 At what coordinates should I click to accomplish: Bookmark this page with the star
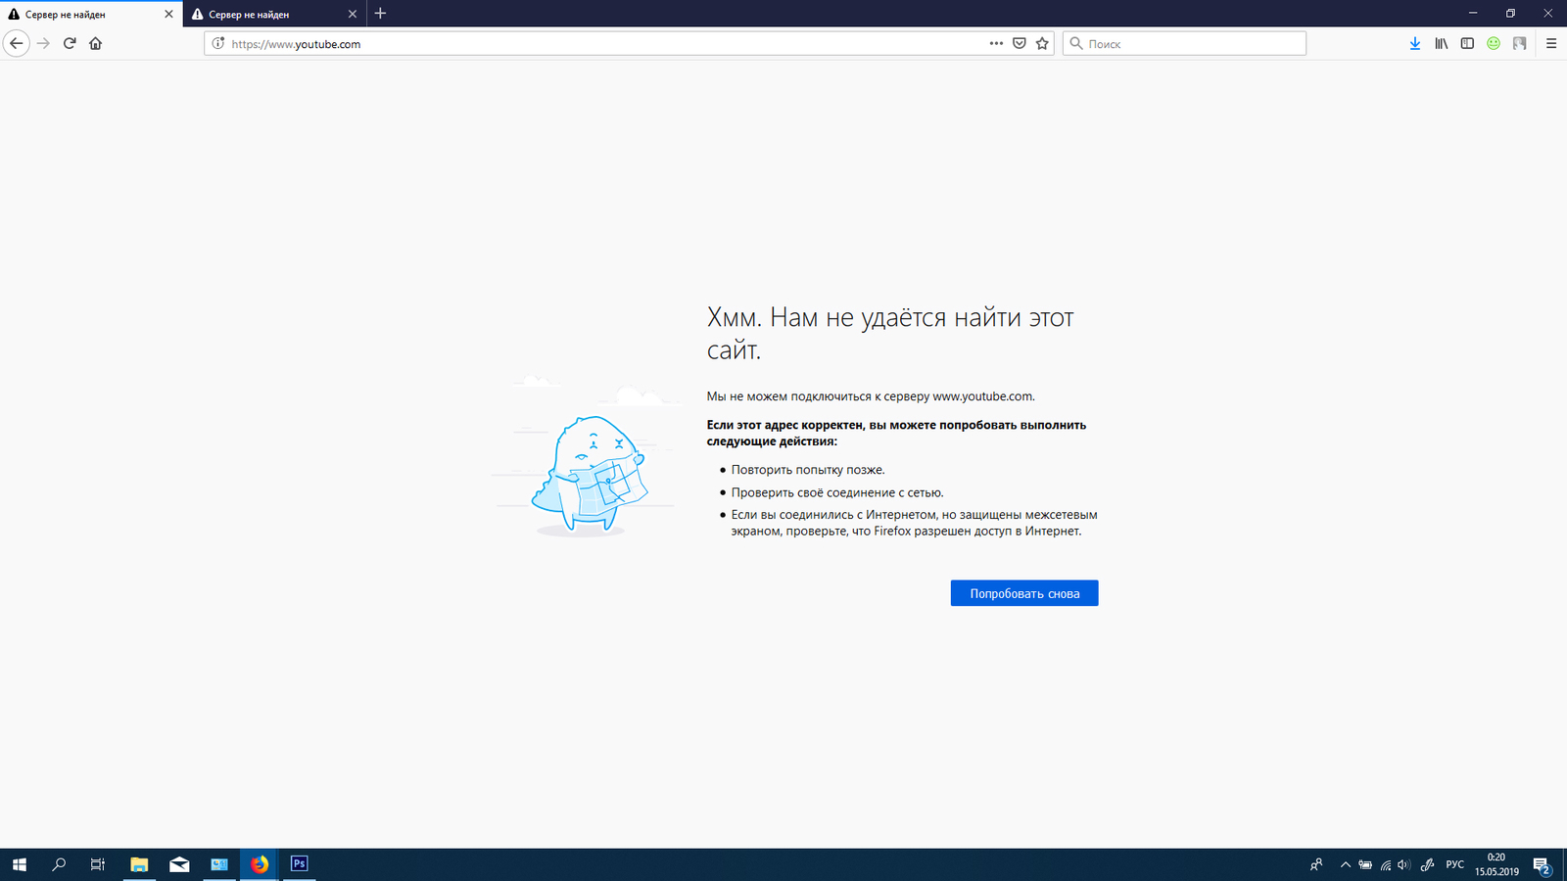tap(1042, 43)
